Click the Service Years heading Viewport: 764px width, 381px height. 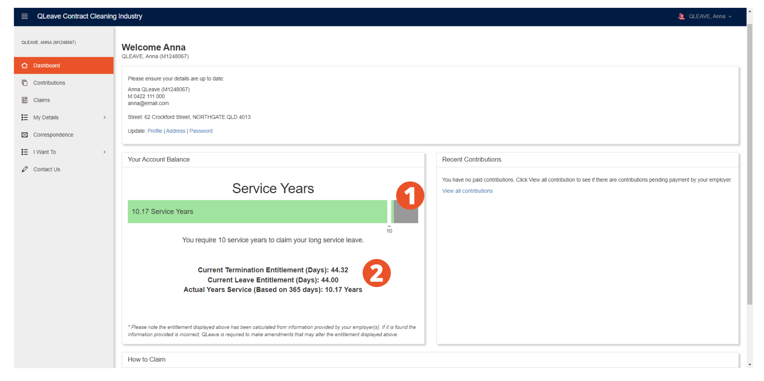click(273, 189)
